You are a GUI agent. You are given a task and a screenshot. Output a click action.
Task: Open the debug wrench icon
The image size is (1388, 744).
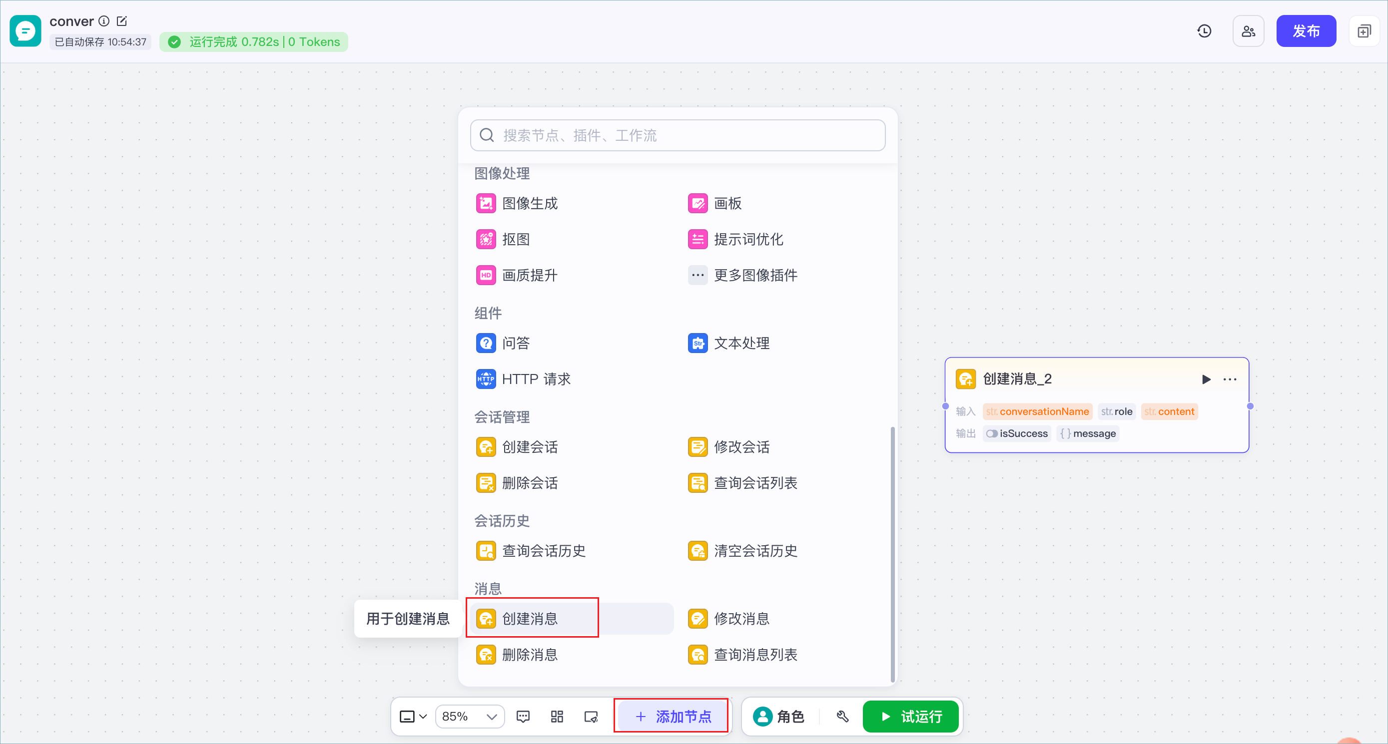tap(842, 717)
